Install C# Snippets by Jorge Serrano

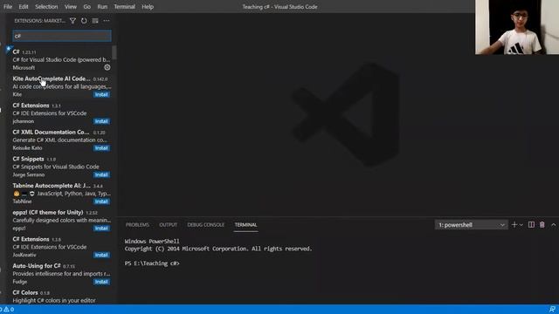(101, 174)
